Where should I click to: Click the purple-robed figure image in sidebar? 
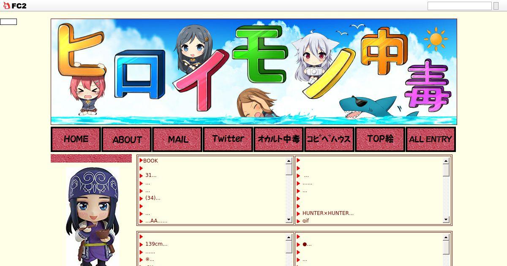[92, 217]
